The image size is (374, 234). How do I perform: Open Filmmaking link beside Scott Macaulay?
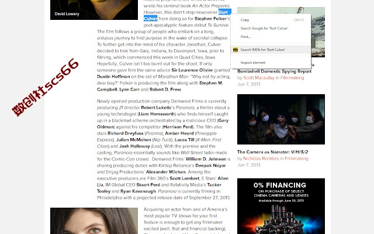(x=292, y=78)
